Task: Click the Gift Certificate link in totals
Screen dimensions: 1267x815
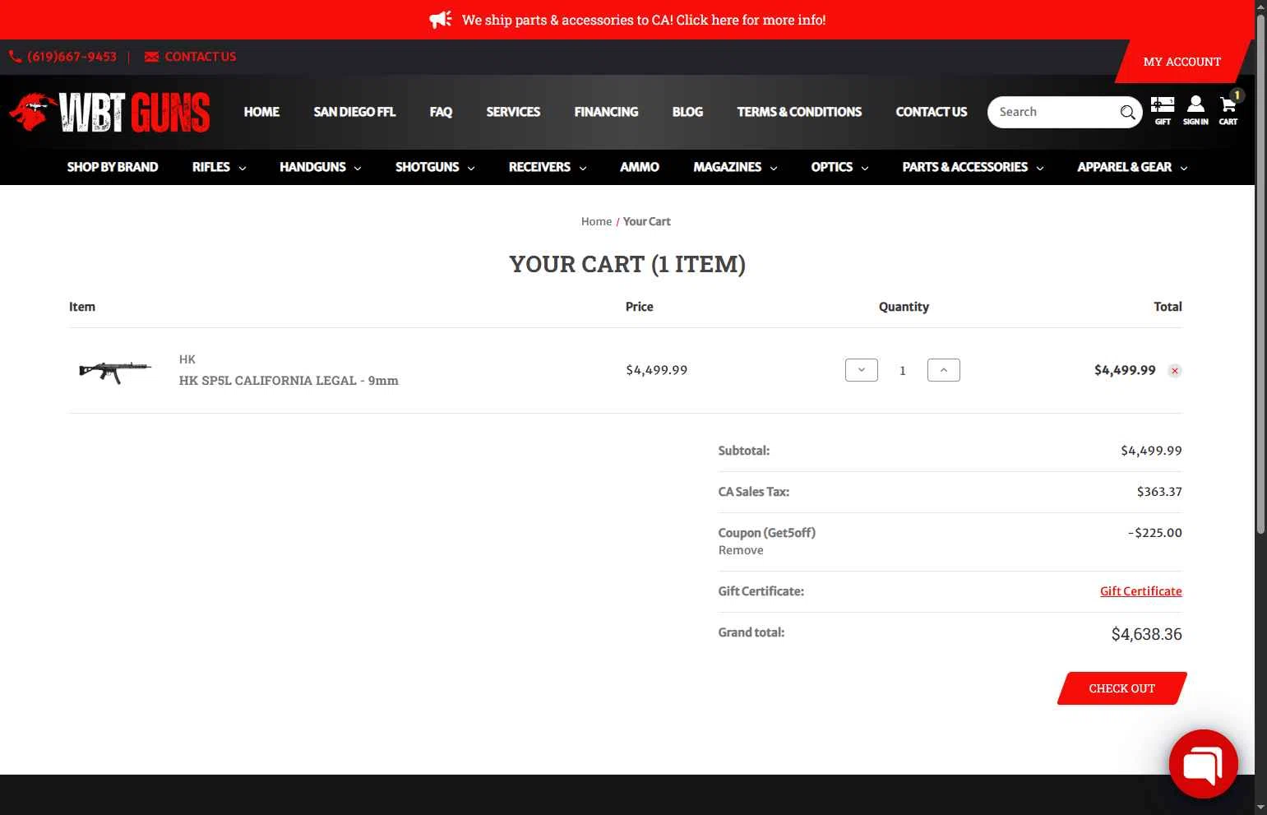Action: [x=1141, y=591]
